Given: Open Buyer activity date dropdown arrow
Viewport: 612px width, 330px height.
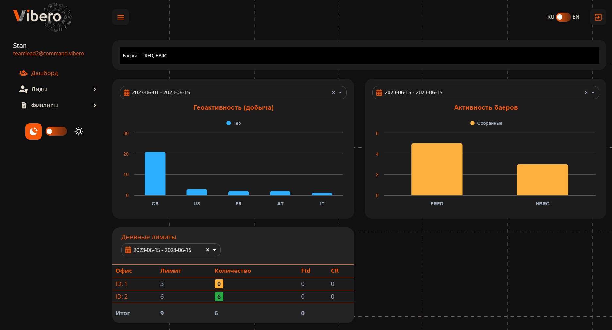Looking at the screenshot, I should tap(593, 93).
